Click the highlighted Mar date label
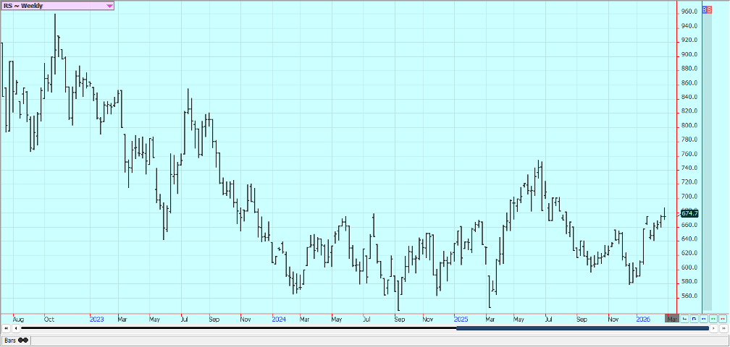Viewport: 730px width, 347px height. point(672,318)
